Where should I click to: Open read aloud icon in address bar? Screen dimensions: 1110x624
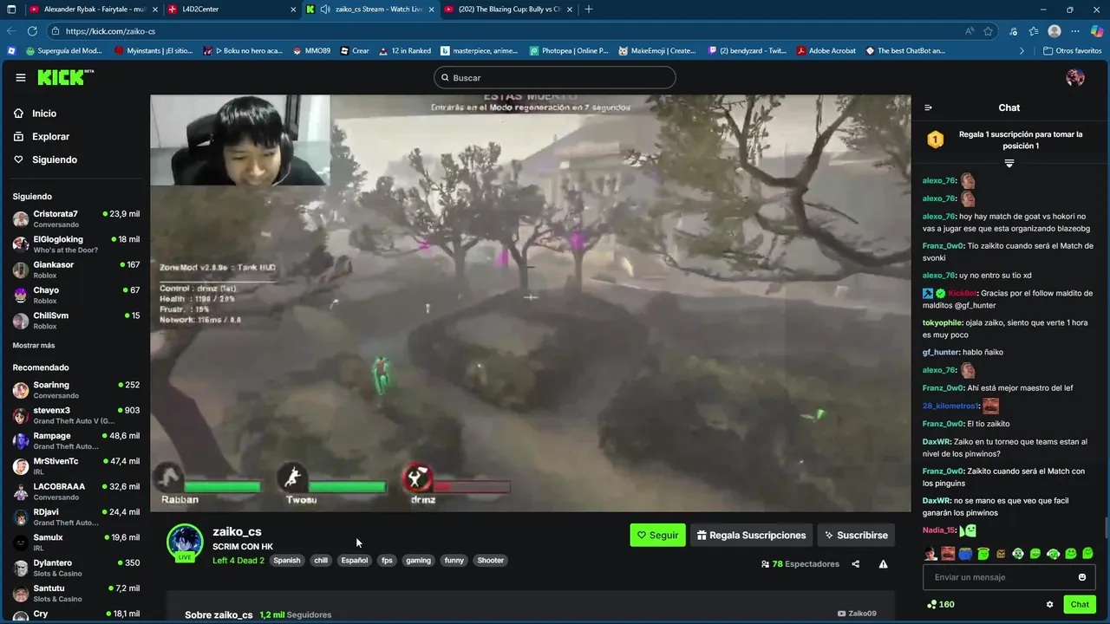point(969,31)
